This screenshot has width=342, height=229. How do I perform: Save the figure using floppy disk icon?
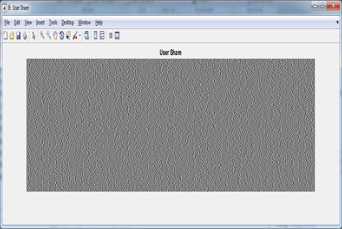18,35
